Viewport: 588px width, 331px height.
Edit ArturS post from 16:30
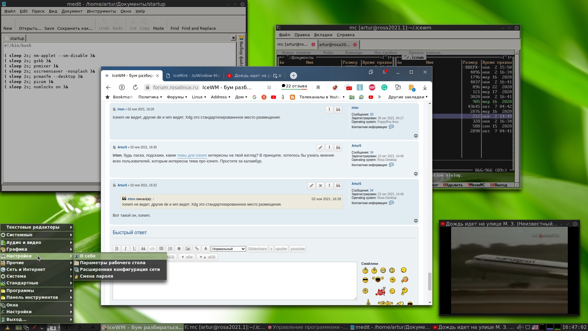coord(320,147)
